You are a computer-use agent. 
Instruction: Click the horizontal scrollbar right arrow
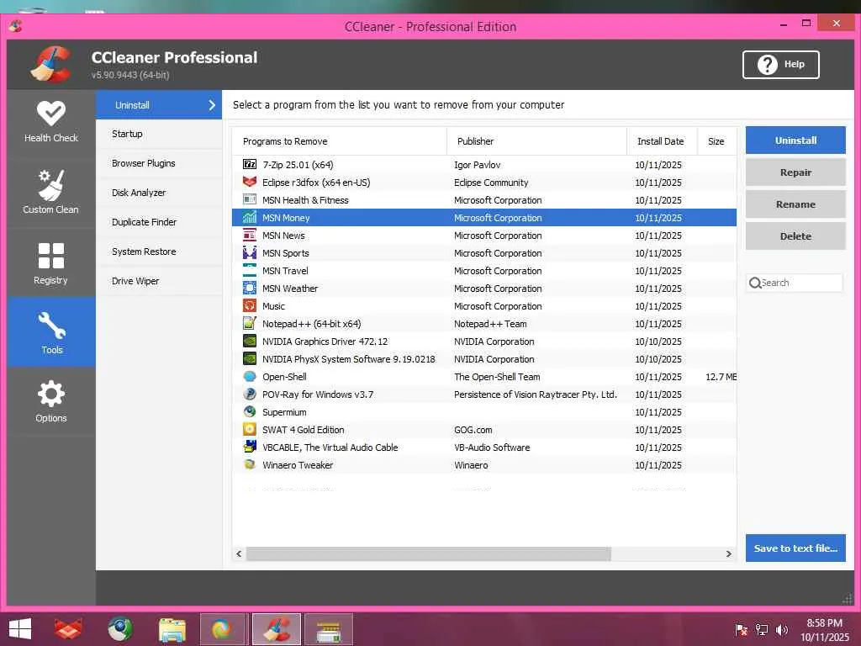click(x=729, y=553)
